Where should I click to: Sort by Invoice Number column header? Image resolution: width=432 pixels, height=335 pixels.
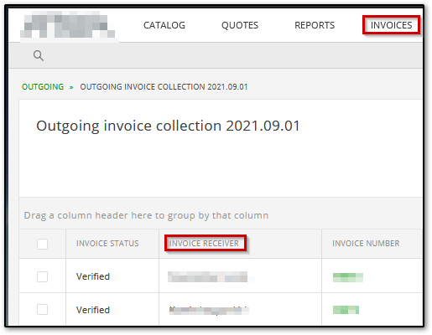366,244
